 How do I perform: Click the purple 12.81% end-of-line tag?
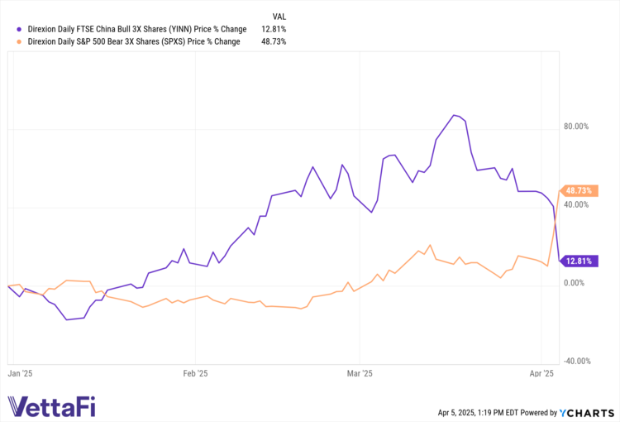(578, 261)
